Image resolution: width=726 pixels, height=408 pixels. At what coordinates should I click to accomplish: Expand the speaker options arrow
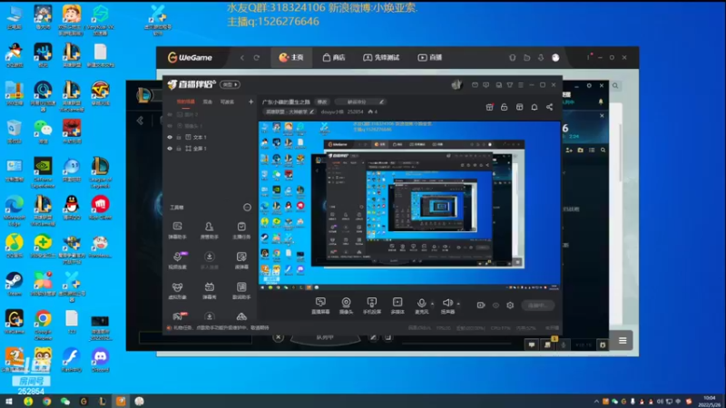[458, 304]
